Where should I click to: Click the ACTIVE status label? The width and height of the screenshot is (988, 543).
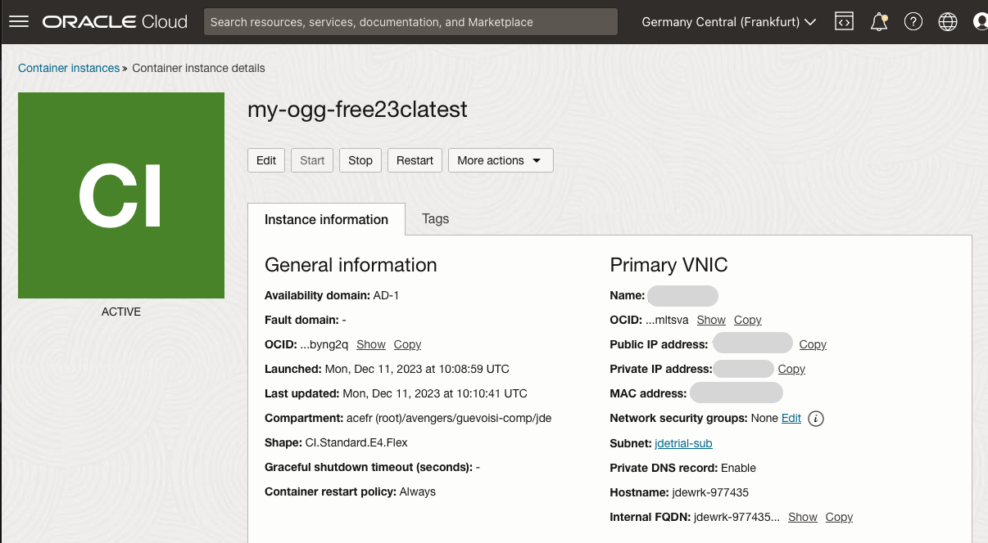pos(121,312)
